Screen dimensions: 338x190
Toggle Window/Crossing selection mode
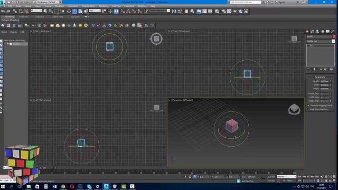click(x=62, y=11)
